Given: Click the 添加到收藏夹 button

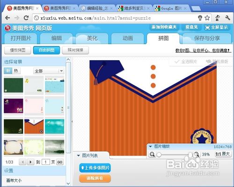Looking at the screenshot, I should [x=164, y=27].
